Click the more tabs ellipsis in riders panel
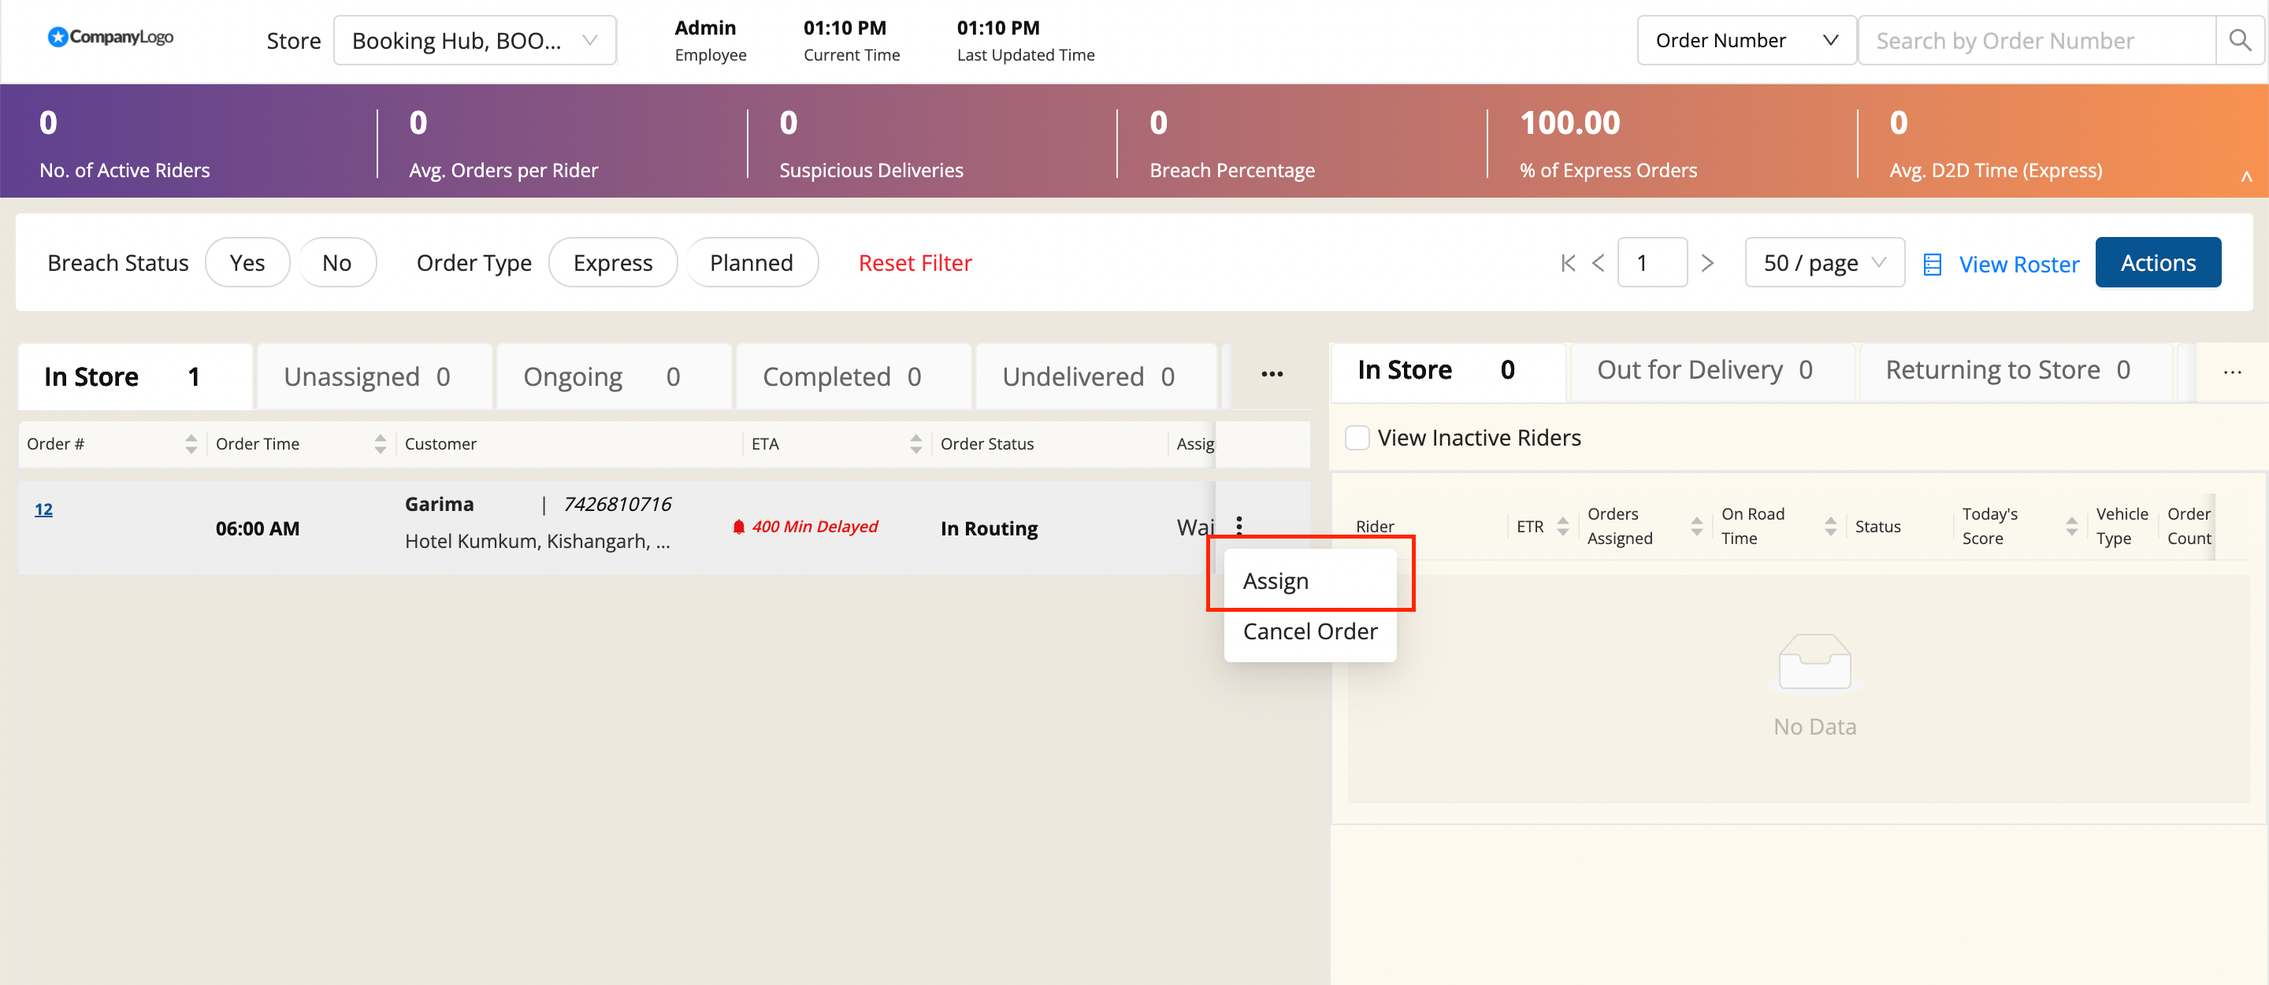 pos(2231,372)
